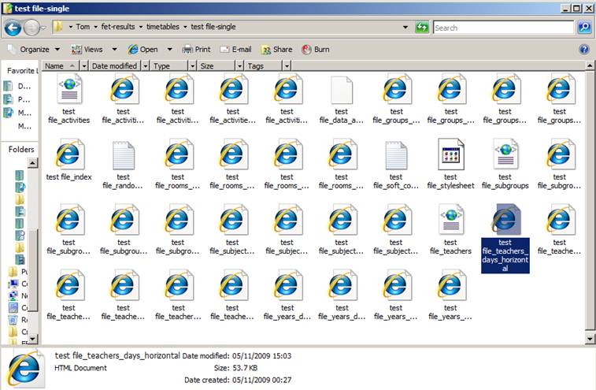
Task: Open the test file_index icon
Action: click(69, 154)
